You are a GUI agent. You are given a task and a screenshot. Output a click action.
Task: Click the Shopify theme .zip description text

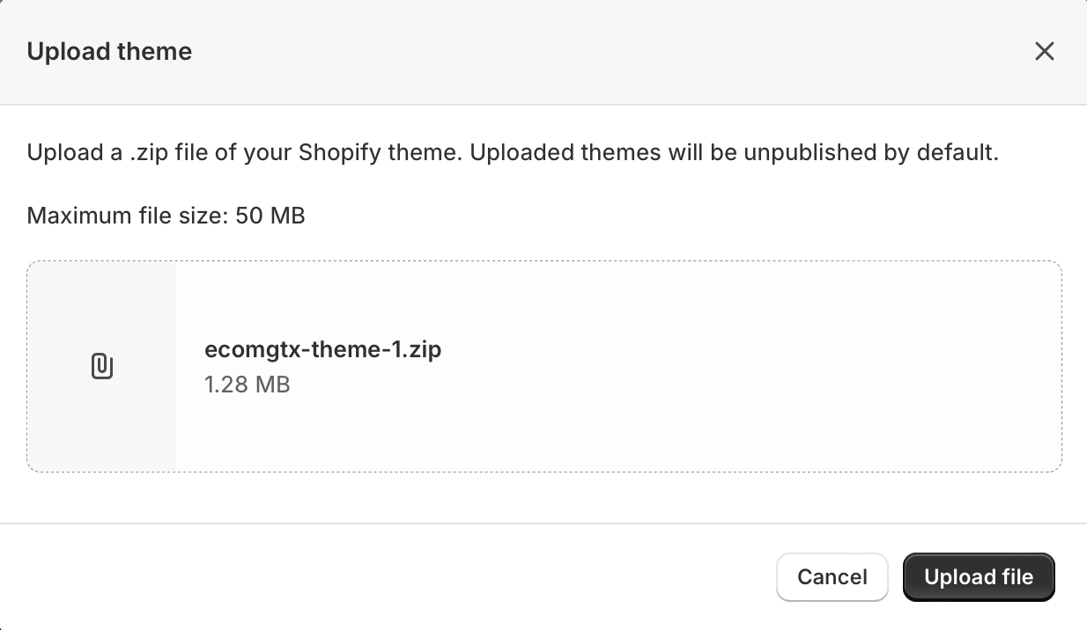(513, 153)
